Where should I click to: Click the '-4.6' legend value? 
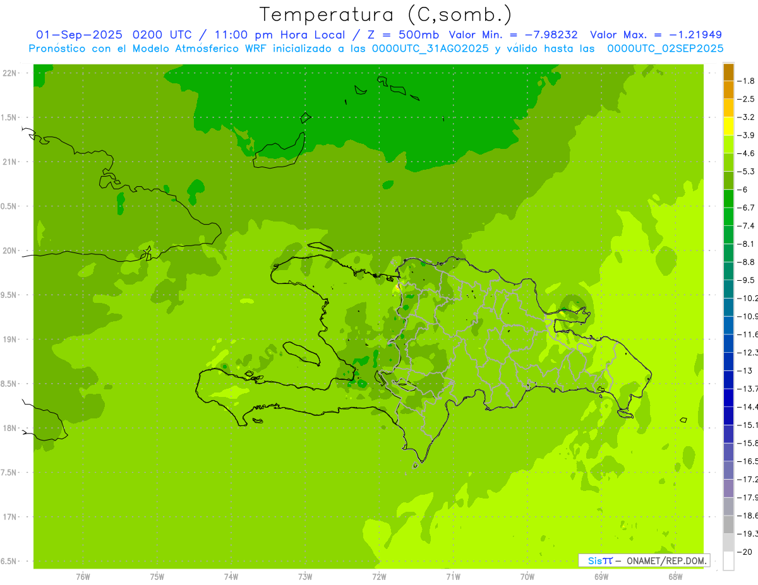746,154
